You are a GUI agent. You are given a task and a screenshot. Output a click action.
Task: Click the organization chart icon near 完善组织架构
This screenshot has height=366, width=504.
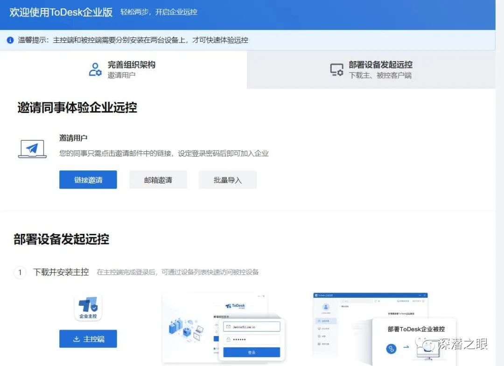(94, 69)
